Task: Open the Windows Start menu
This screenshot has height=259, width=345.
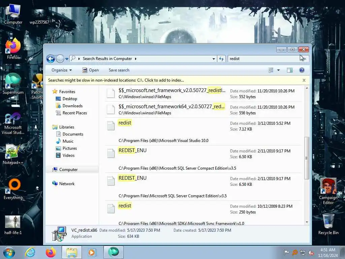Action: [x=9, y=252]
